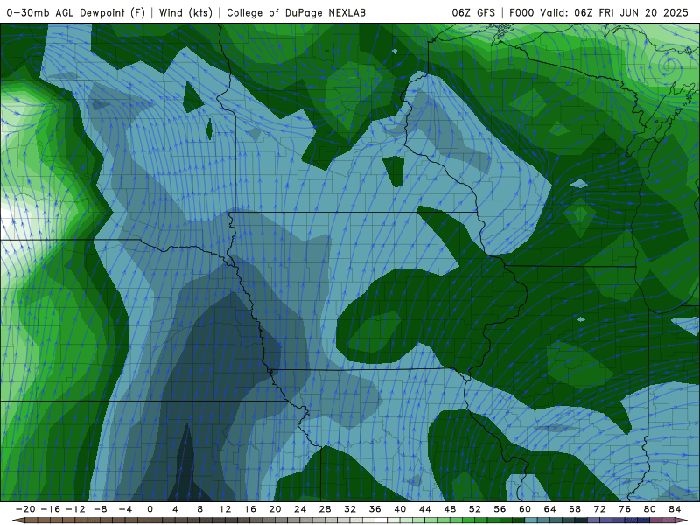This screenshot has height=525, width=700.
Task: Click the '84' legend label
Action: tap(675, 509)
